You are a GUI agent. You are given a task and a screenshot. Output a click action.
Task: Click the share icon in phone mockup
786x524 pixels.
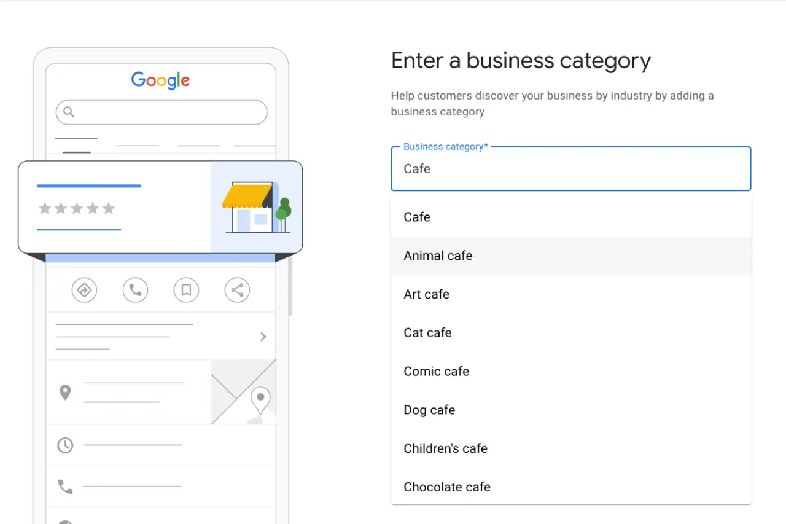click(237, 290)
